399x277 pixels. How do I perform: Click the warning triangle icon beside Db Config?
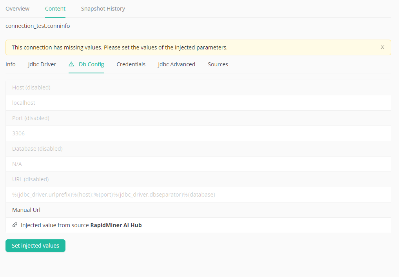click(x=71, y=64)
